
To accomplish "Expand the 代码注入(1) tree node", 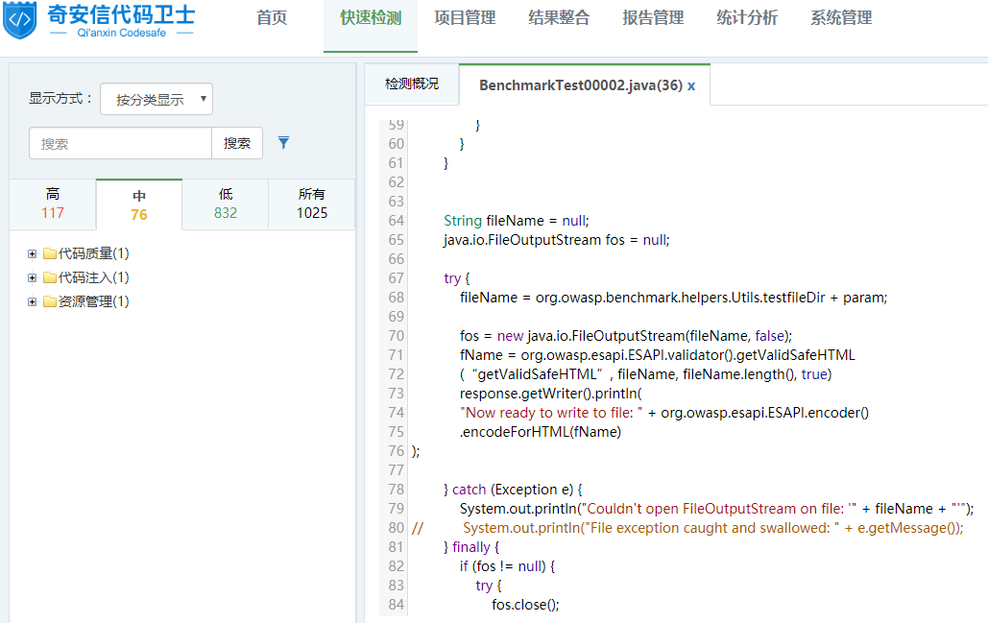I will [x=33, y=278].
